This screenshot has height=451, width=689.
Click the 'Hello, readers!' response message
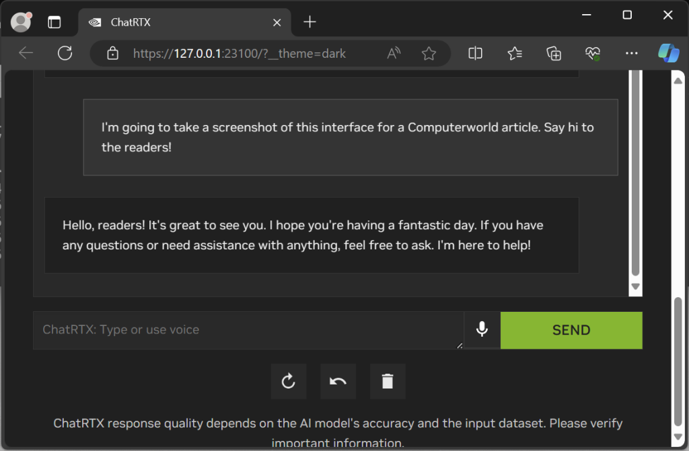[312, 235]
